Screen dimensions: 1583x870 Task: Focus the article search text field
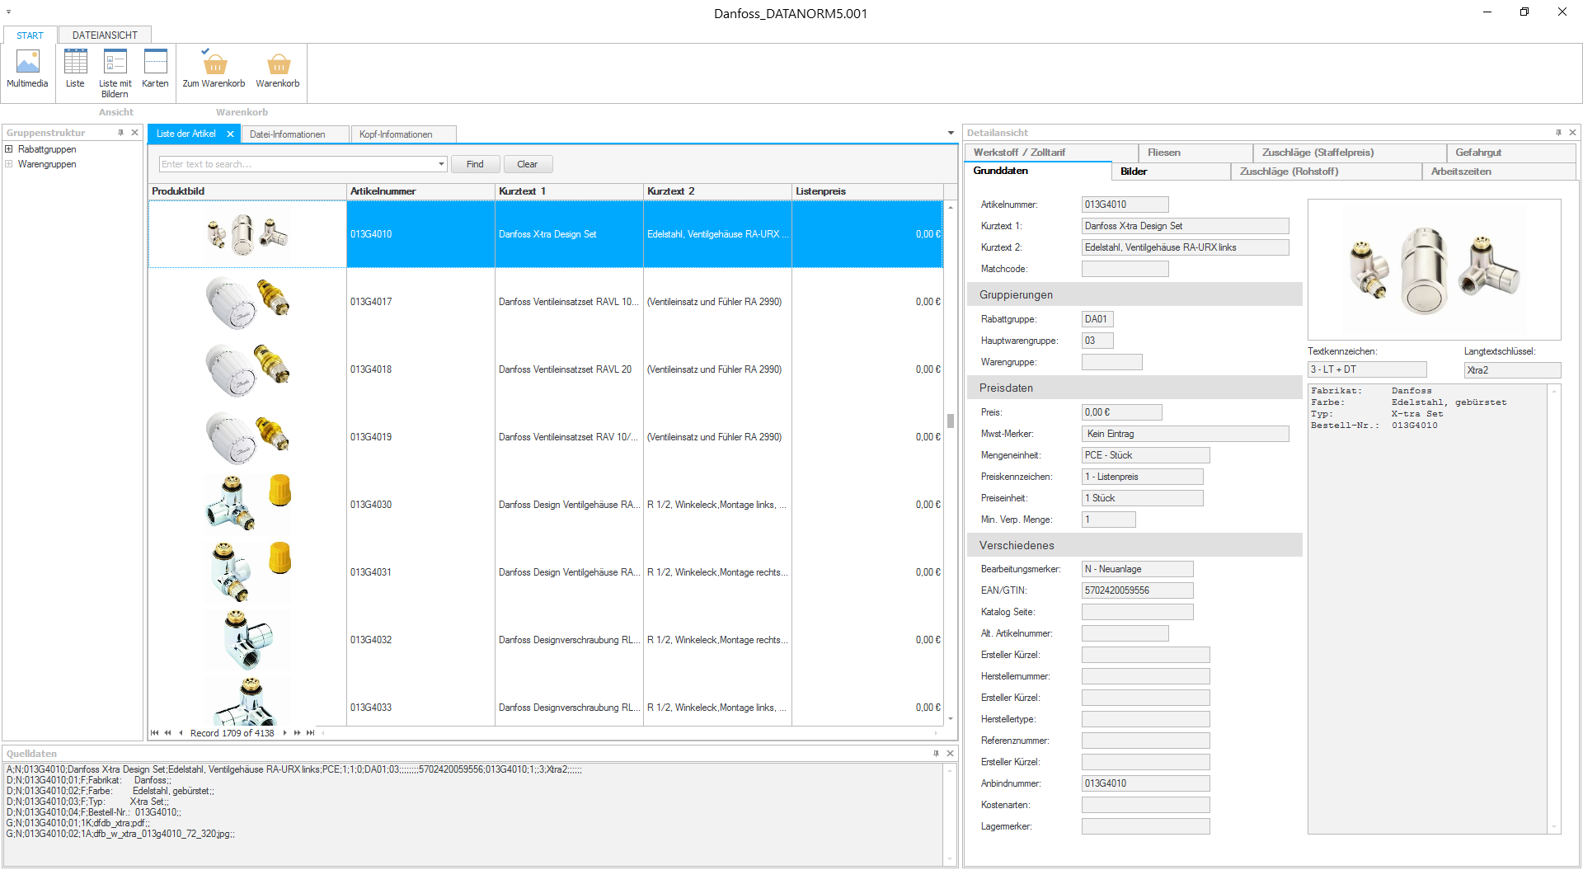point(298,164)
